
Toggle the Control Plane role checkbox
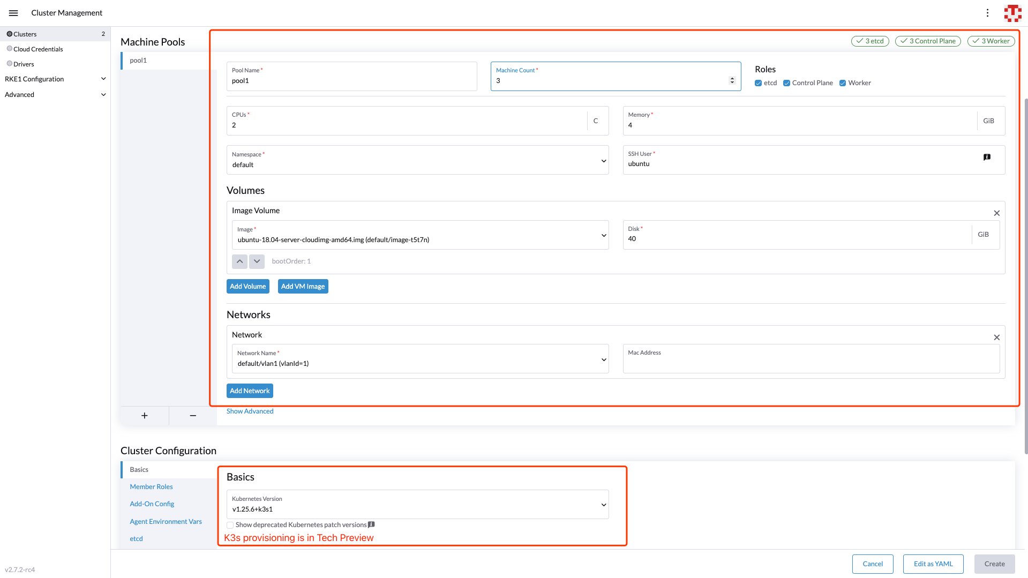tap(786, 83)
